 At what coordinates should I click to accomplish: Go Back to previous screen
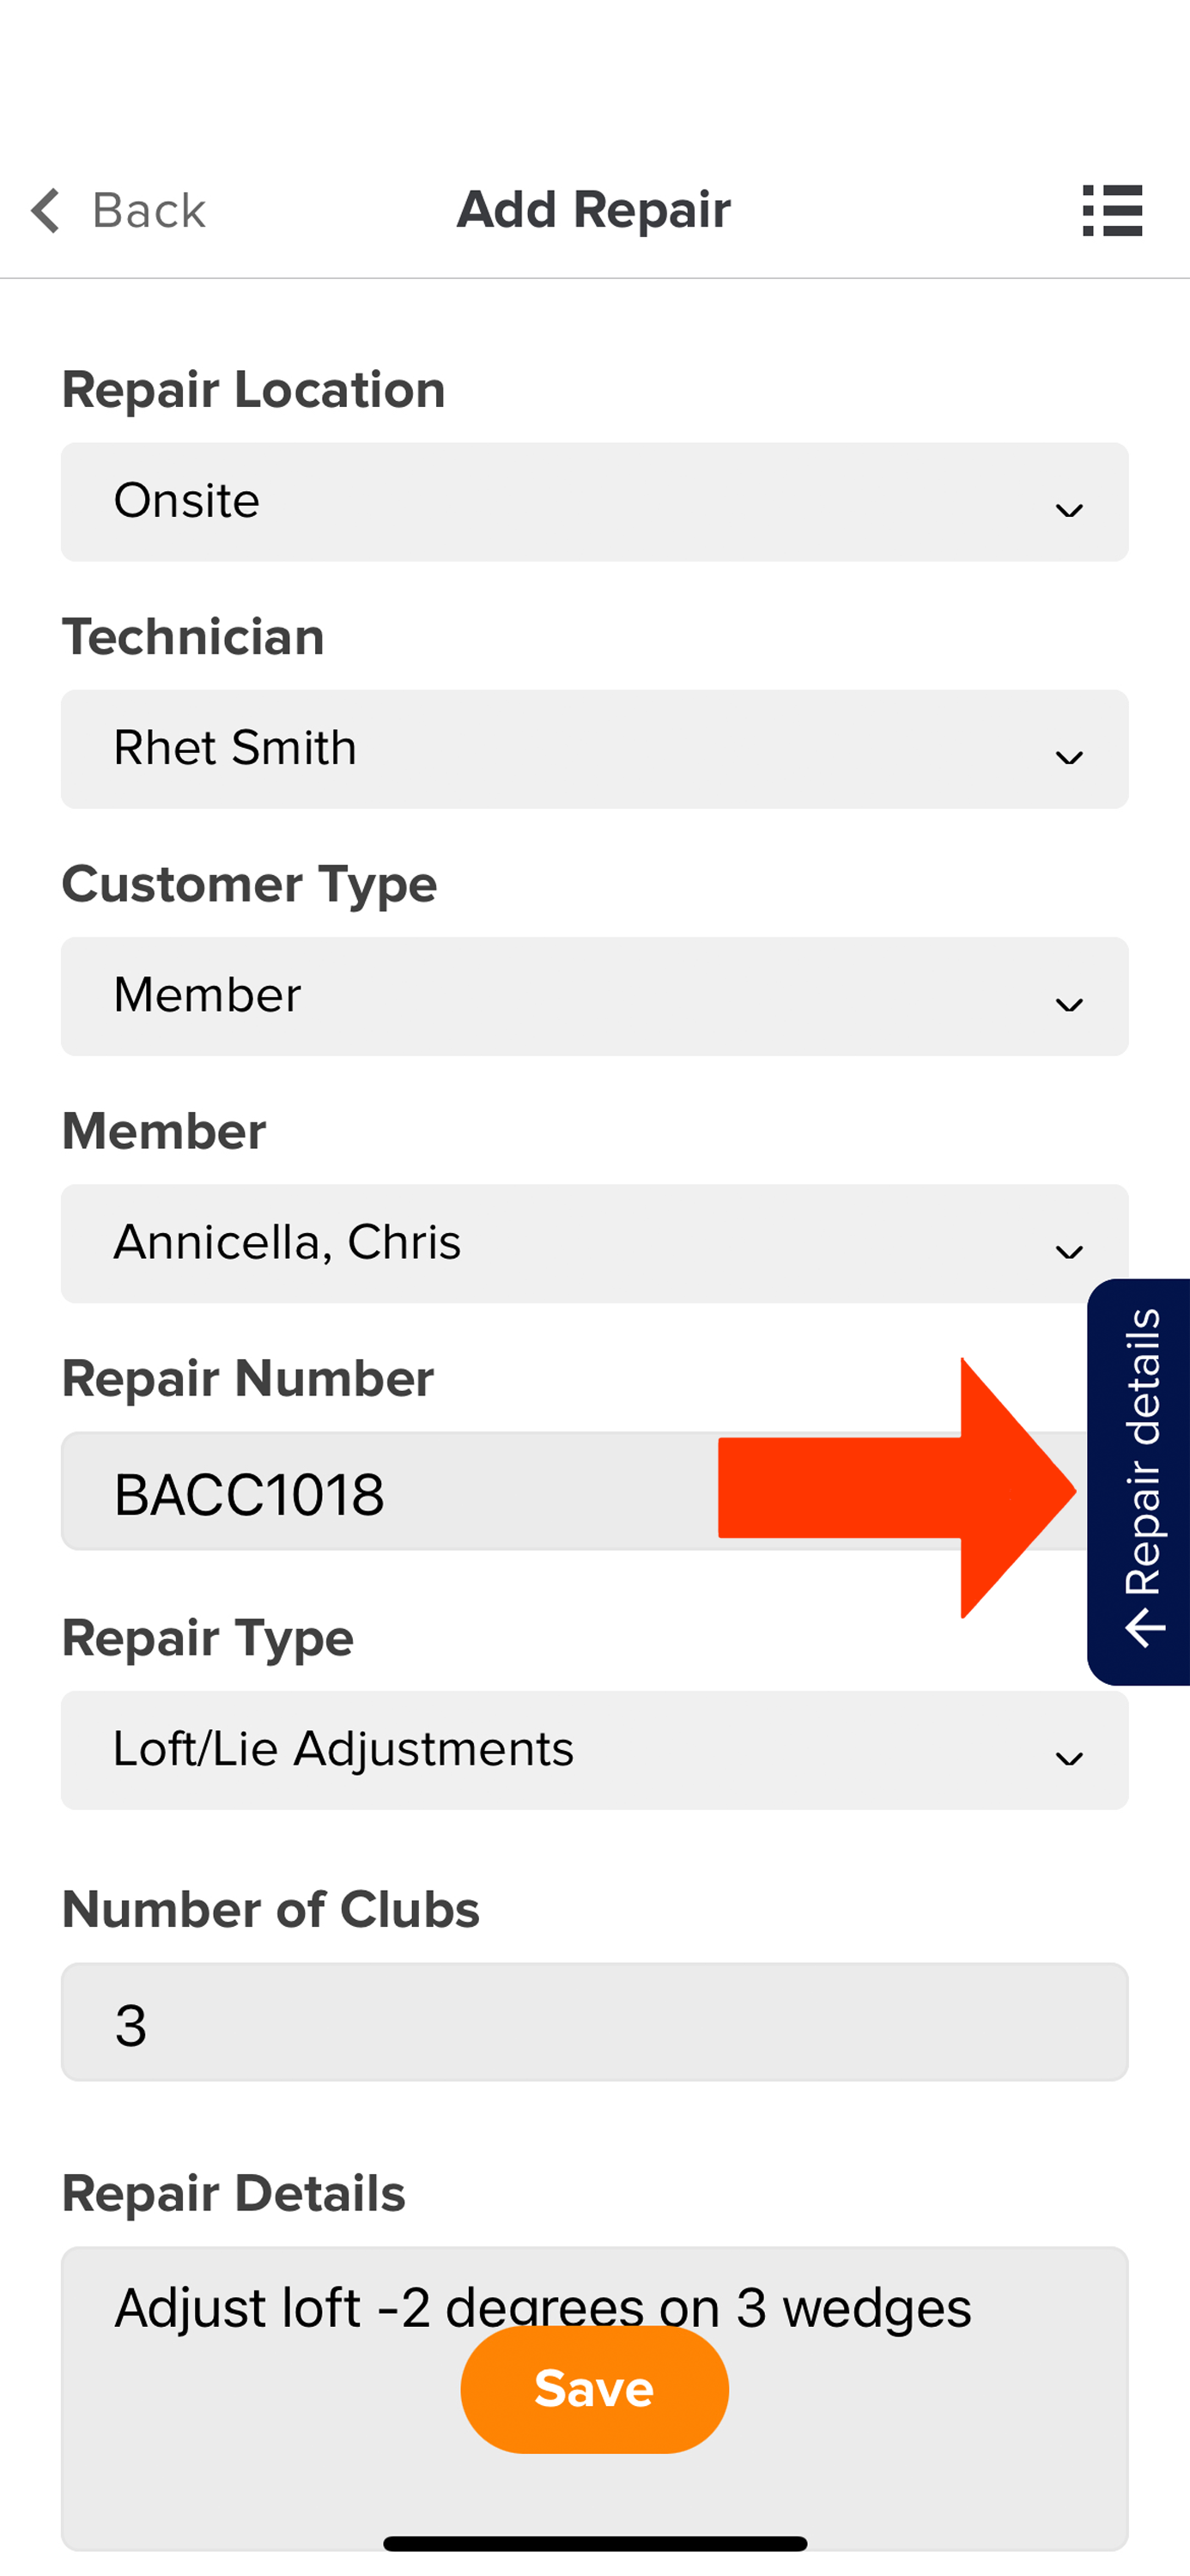pos(118,210)
